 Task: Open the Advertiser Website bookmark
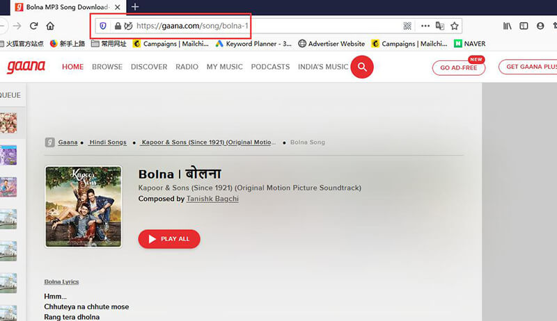(331, 44)
